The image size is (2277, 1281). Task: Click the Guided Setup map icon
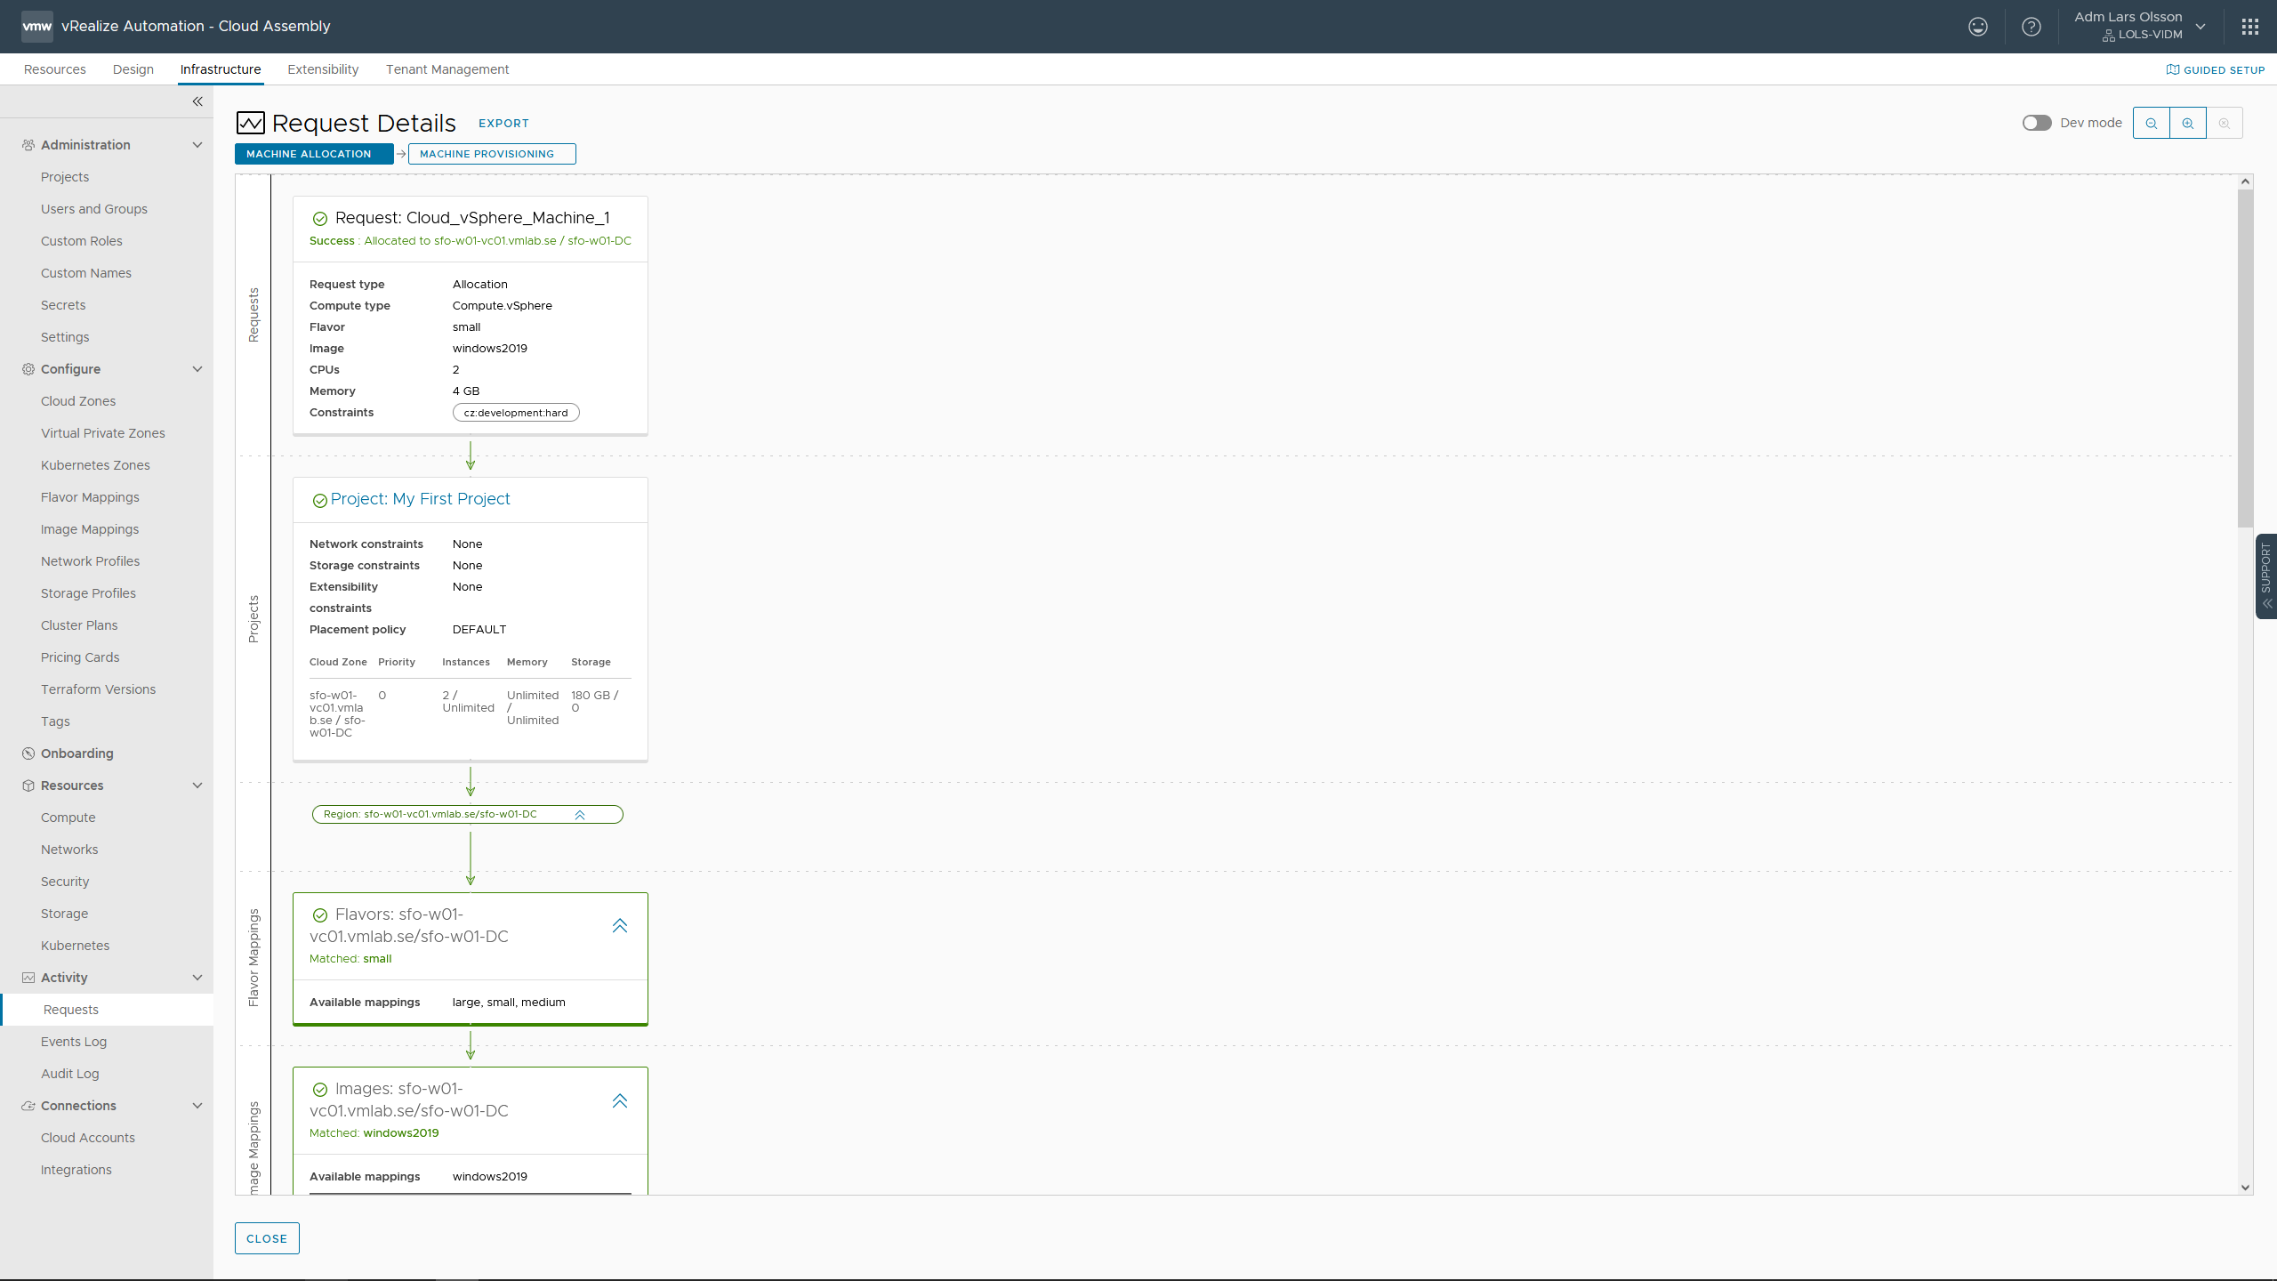point(2173,69)
